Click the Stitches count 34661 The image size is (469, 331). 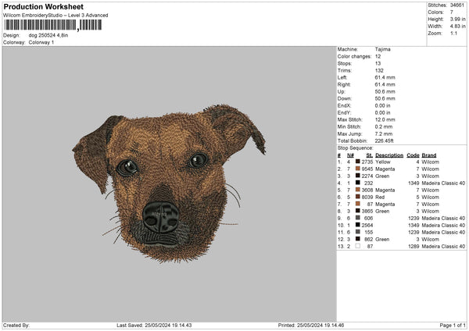click(x=457, y=5)
